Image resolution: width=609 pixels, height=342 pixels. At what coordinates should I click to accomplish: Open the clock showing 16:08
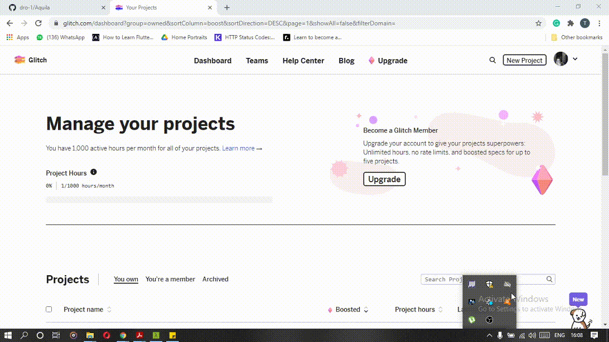click(577, 335)
